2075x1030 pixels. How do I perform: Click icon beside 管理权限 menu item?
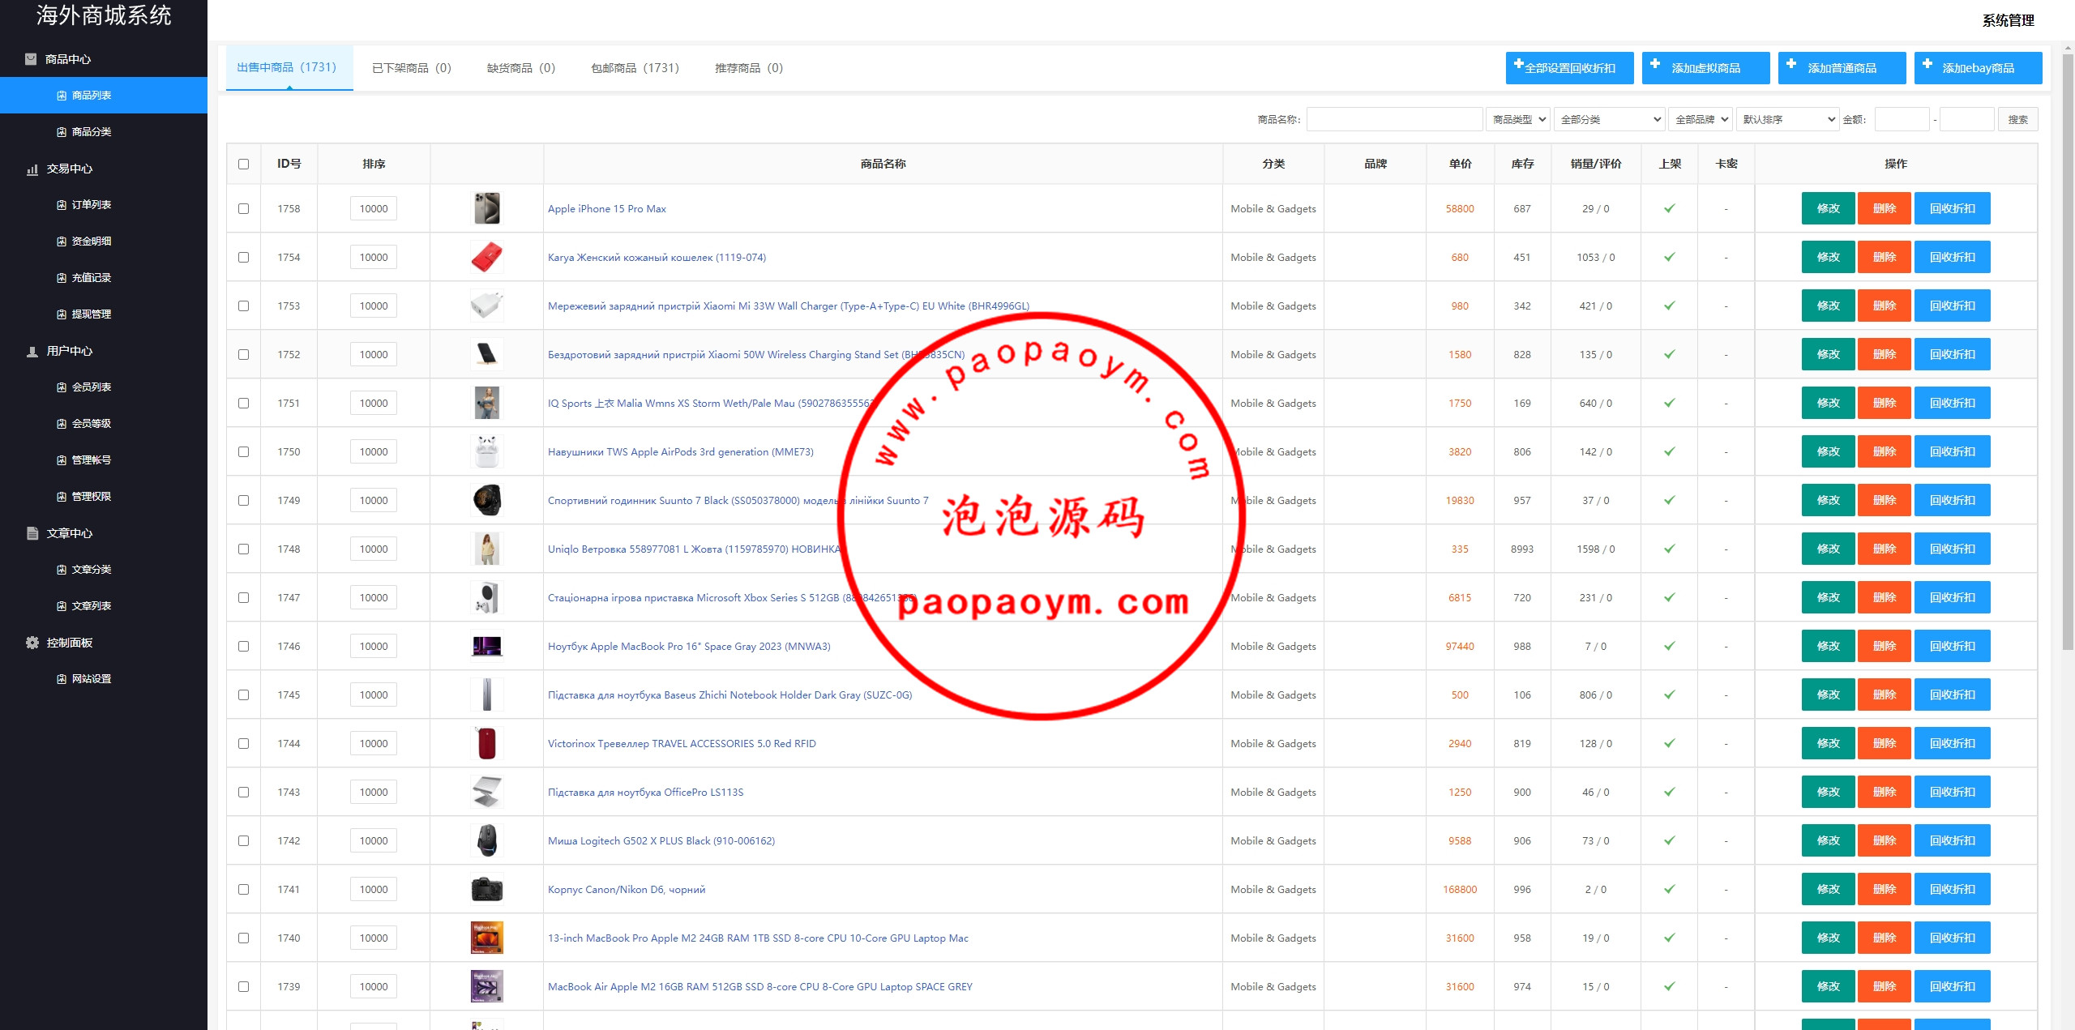pyautogui.click(x=62, y=497)
